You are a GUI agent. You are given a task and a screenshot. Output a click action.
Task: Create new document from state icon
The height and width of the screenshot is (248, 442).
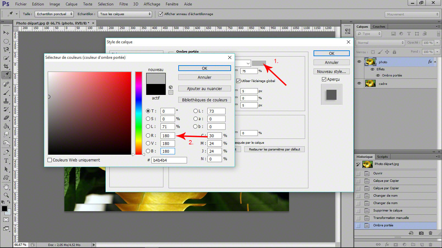(x=411, y=233)
